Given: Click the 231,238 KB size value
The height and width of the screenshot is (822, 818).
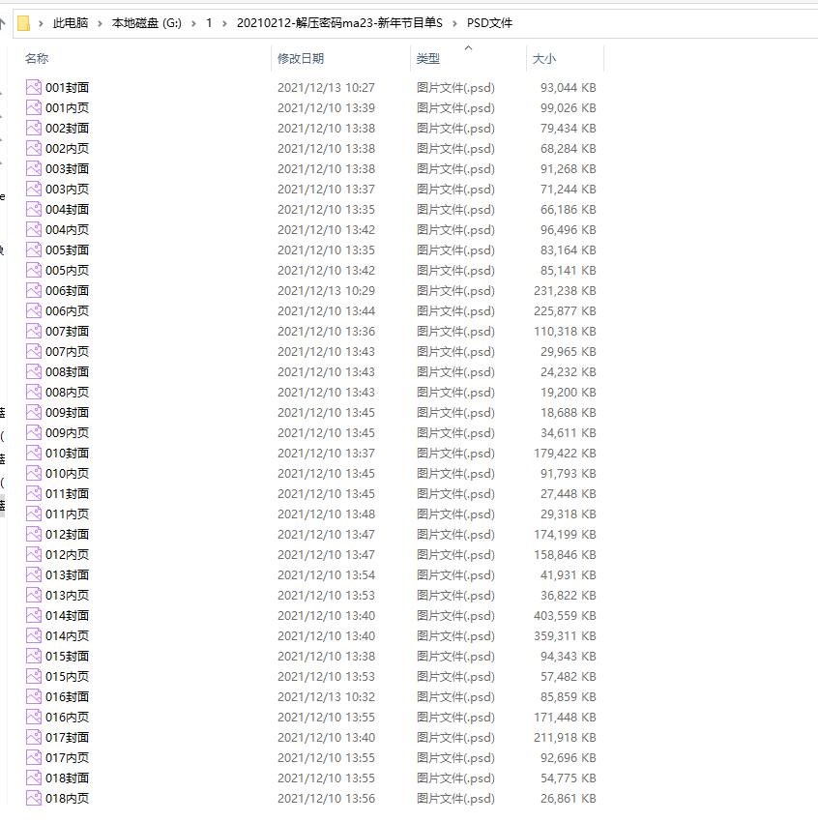Looking at the screenshot, I should 565,290.
